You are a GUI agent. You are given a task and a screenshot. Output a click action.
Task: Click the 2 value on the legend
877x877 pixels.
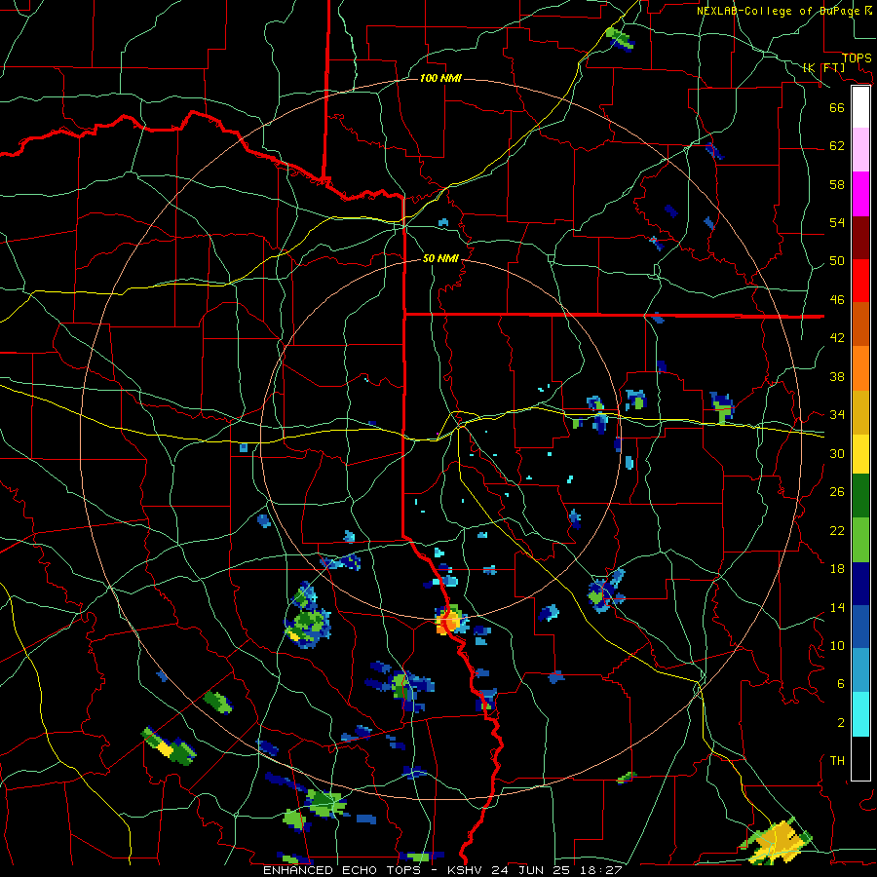(841, 723)
